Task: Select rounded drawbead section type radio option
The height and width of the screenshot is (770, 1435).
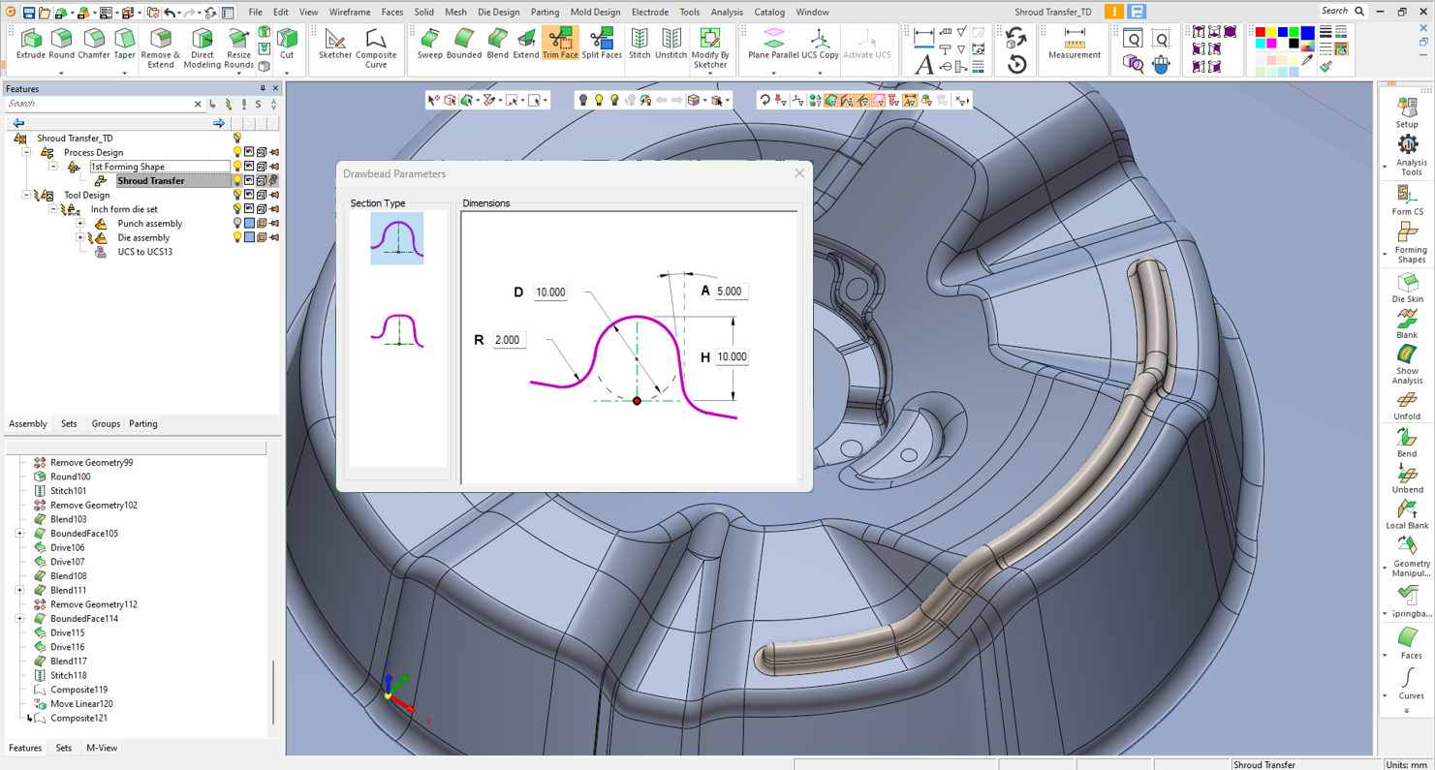Action: coord(397,238)
